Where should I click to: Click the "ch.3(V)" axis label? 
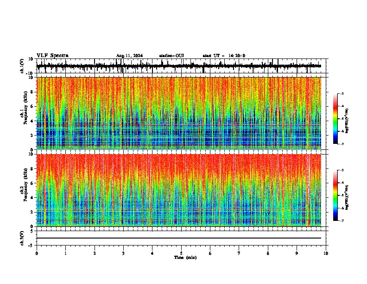coord(22,238)
